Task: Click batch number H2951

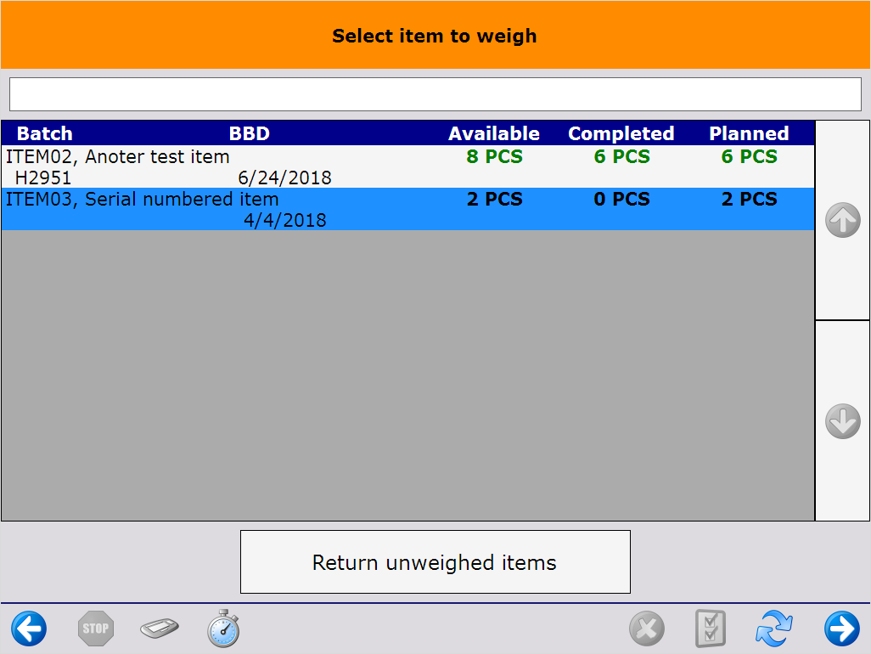Action: coord(43,178)
